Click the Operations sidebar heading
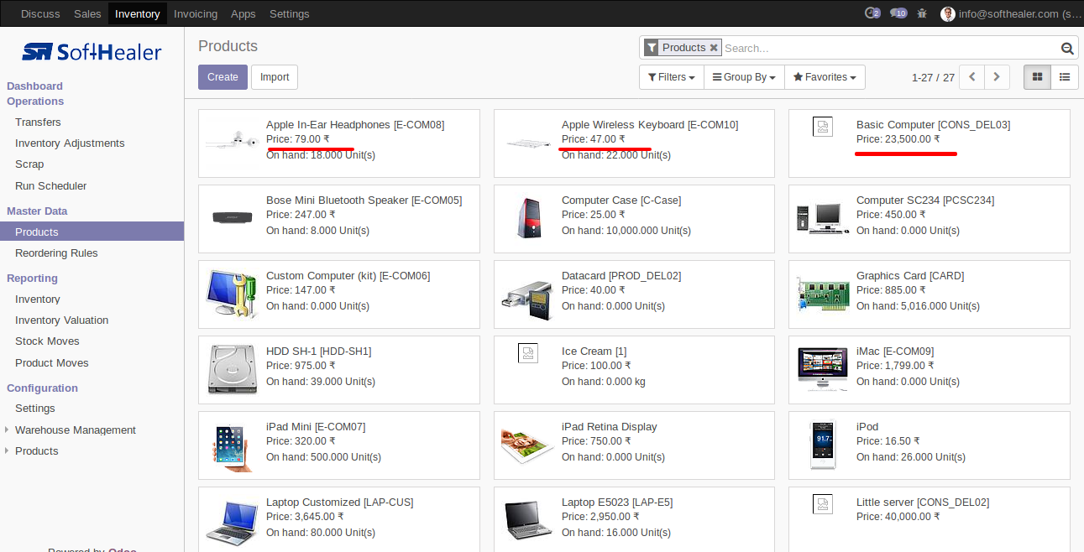Screen dimensions: 1084x552 tap(35, 102)
